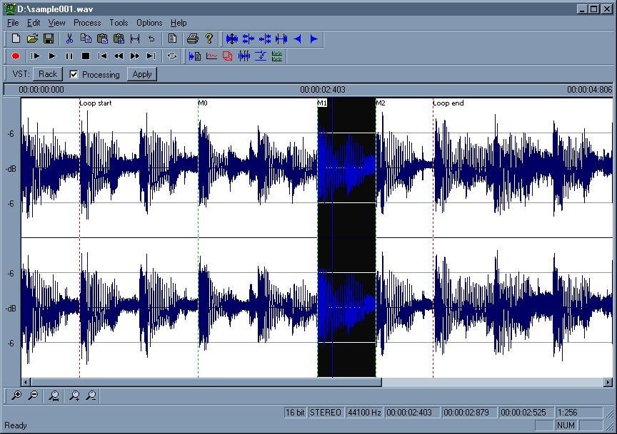
Task: Click the Apply button
Action: click(x=142, y=74)
